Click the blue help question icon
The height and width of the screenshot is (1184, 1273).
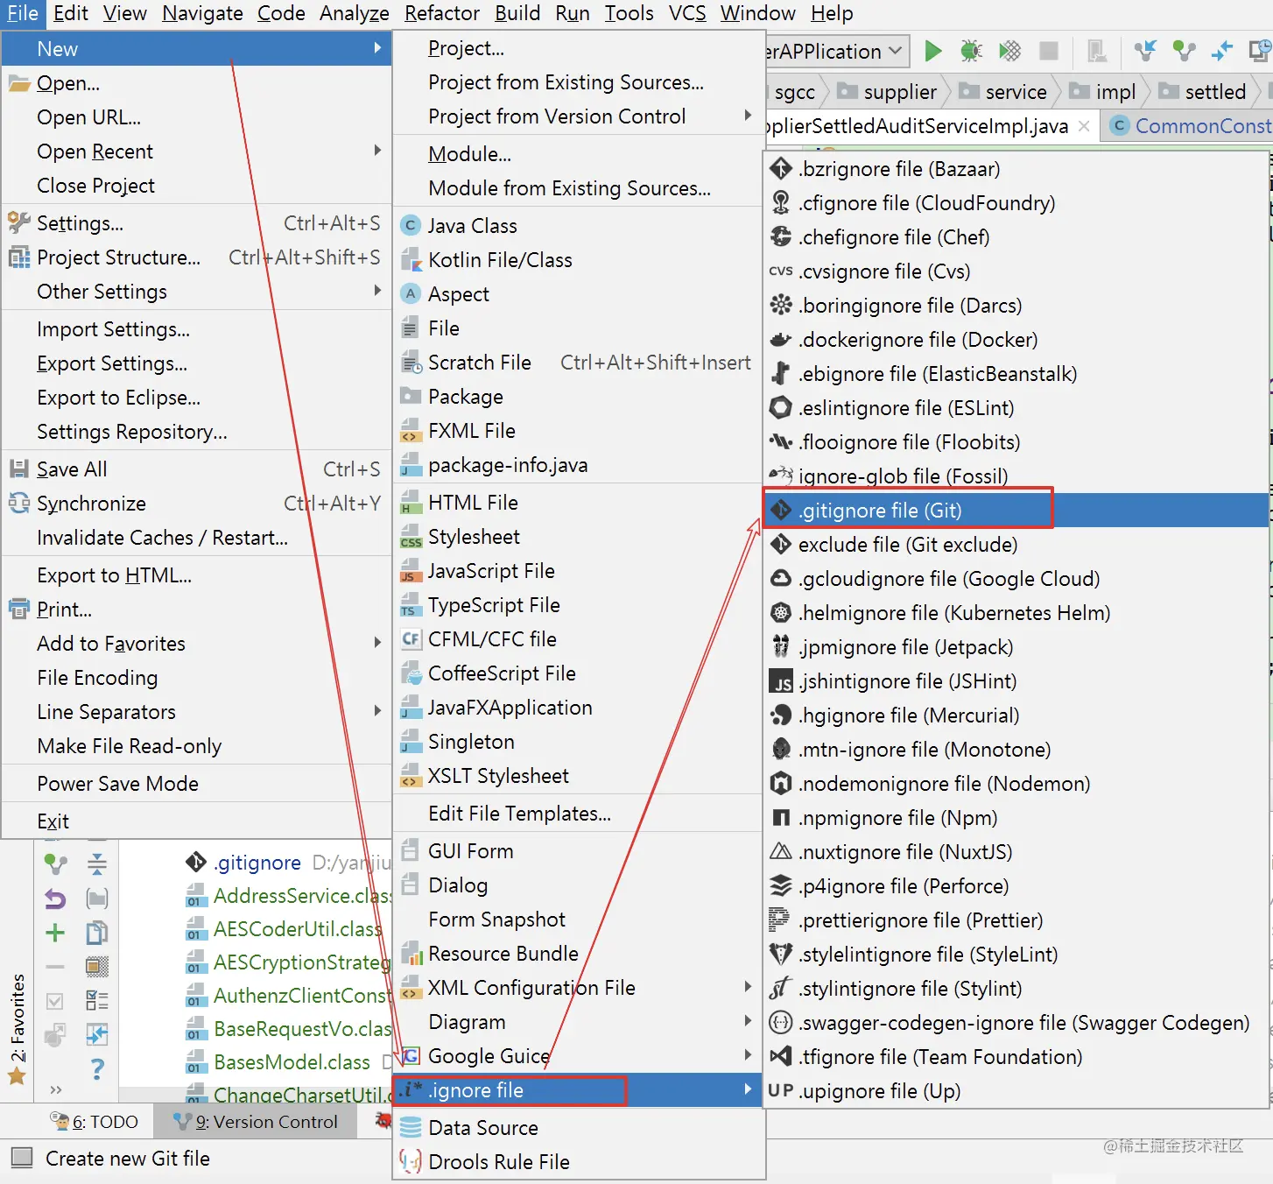97,1068
